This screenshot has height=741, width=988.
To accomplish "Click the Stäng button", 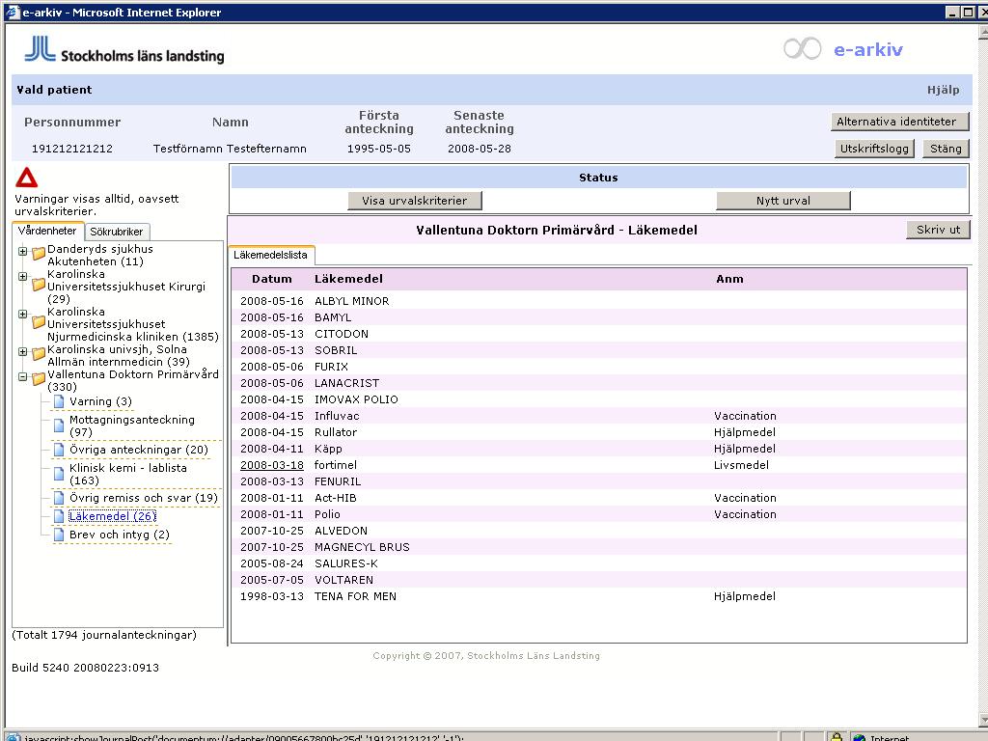I will coord(946,149).
